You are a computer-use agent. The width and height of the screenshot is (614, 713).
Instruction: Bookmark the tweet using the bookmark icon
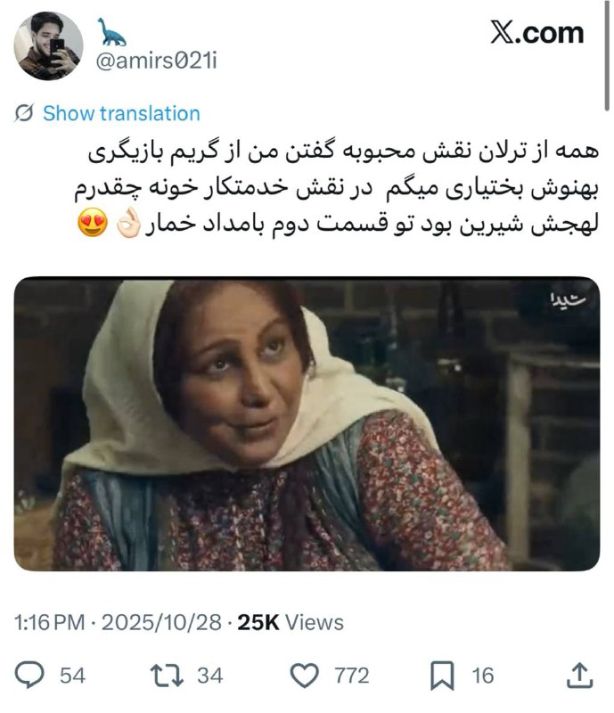442,676
